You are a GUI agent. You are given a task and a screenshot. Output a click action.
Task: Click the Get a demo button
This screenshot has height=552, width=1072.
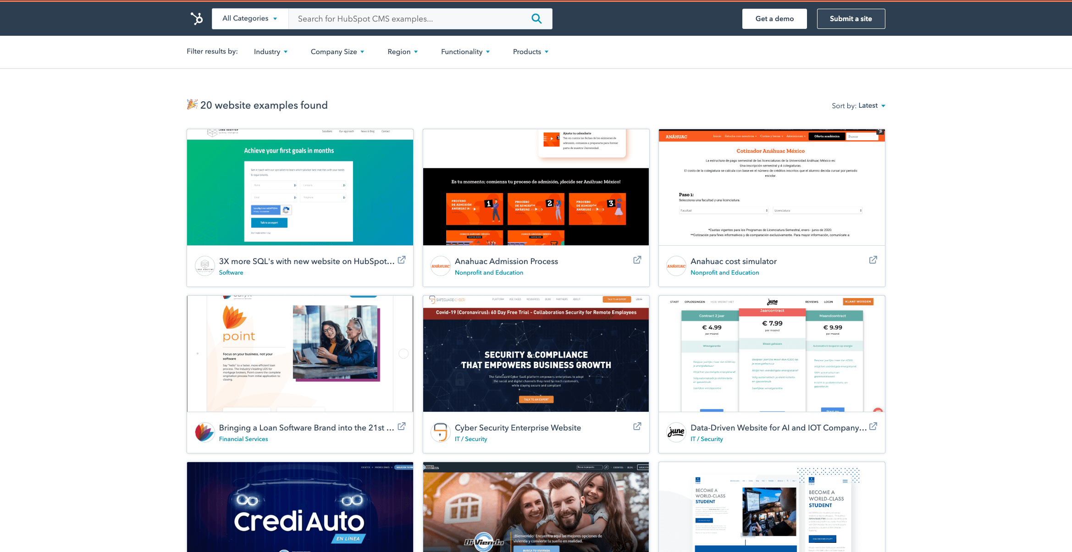(x=774, y=19)
